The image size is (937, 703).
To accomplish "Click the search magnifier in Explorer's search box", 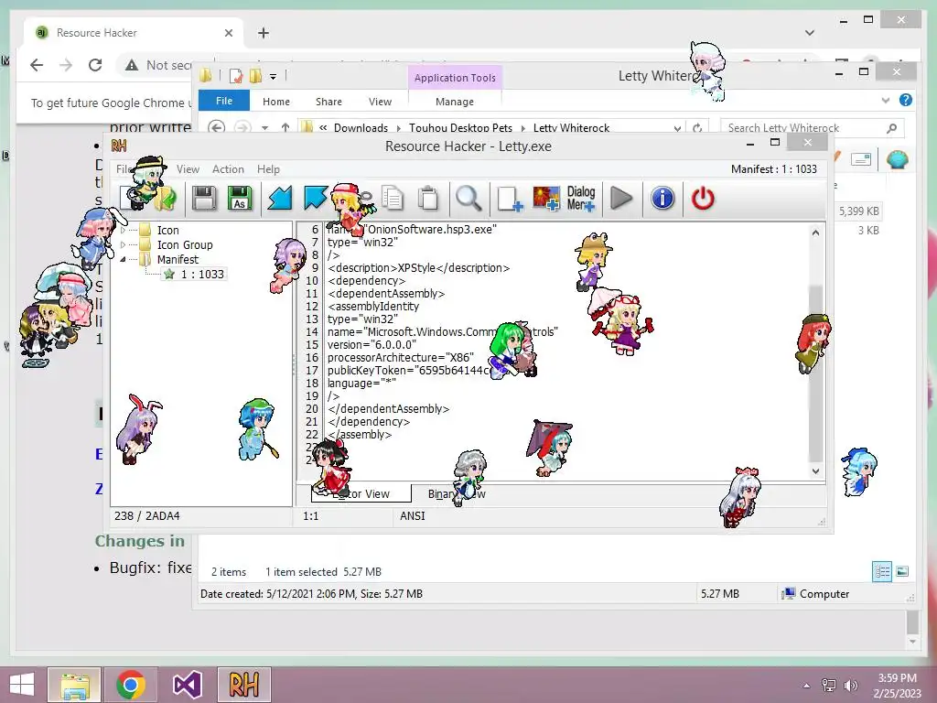I will (891, 128).
